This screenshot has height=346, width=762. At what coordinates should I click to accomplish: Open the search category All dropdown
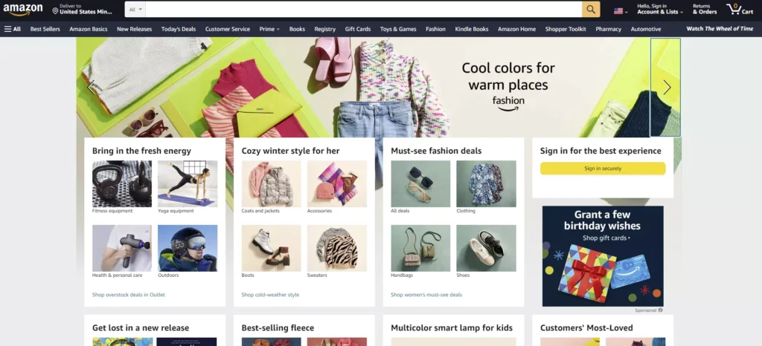135,9
